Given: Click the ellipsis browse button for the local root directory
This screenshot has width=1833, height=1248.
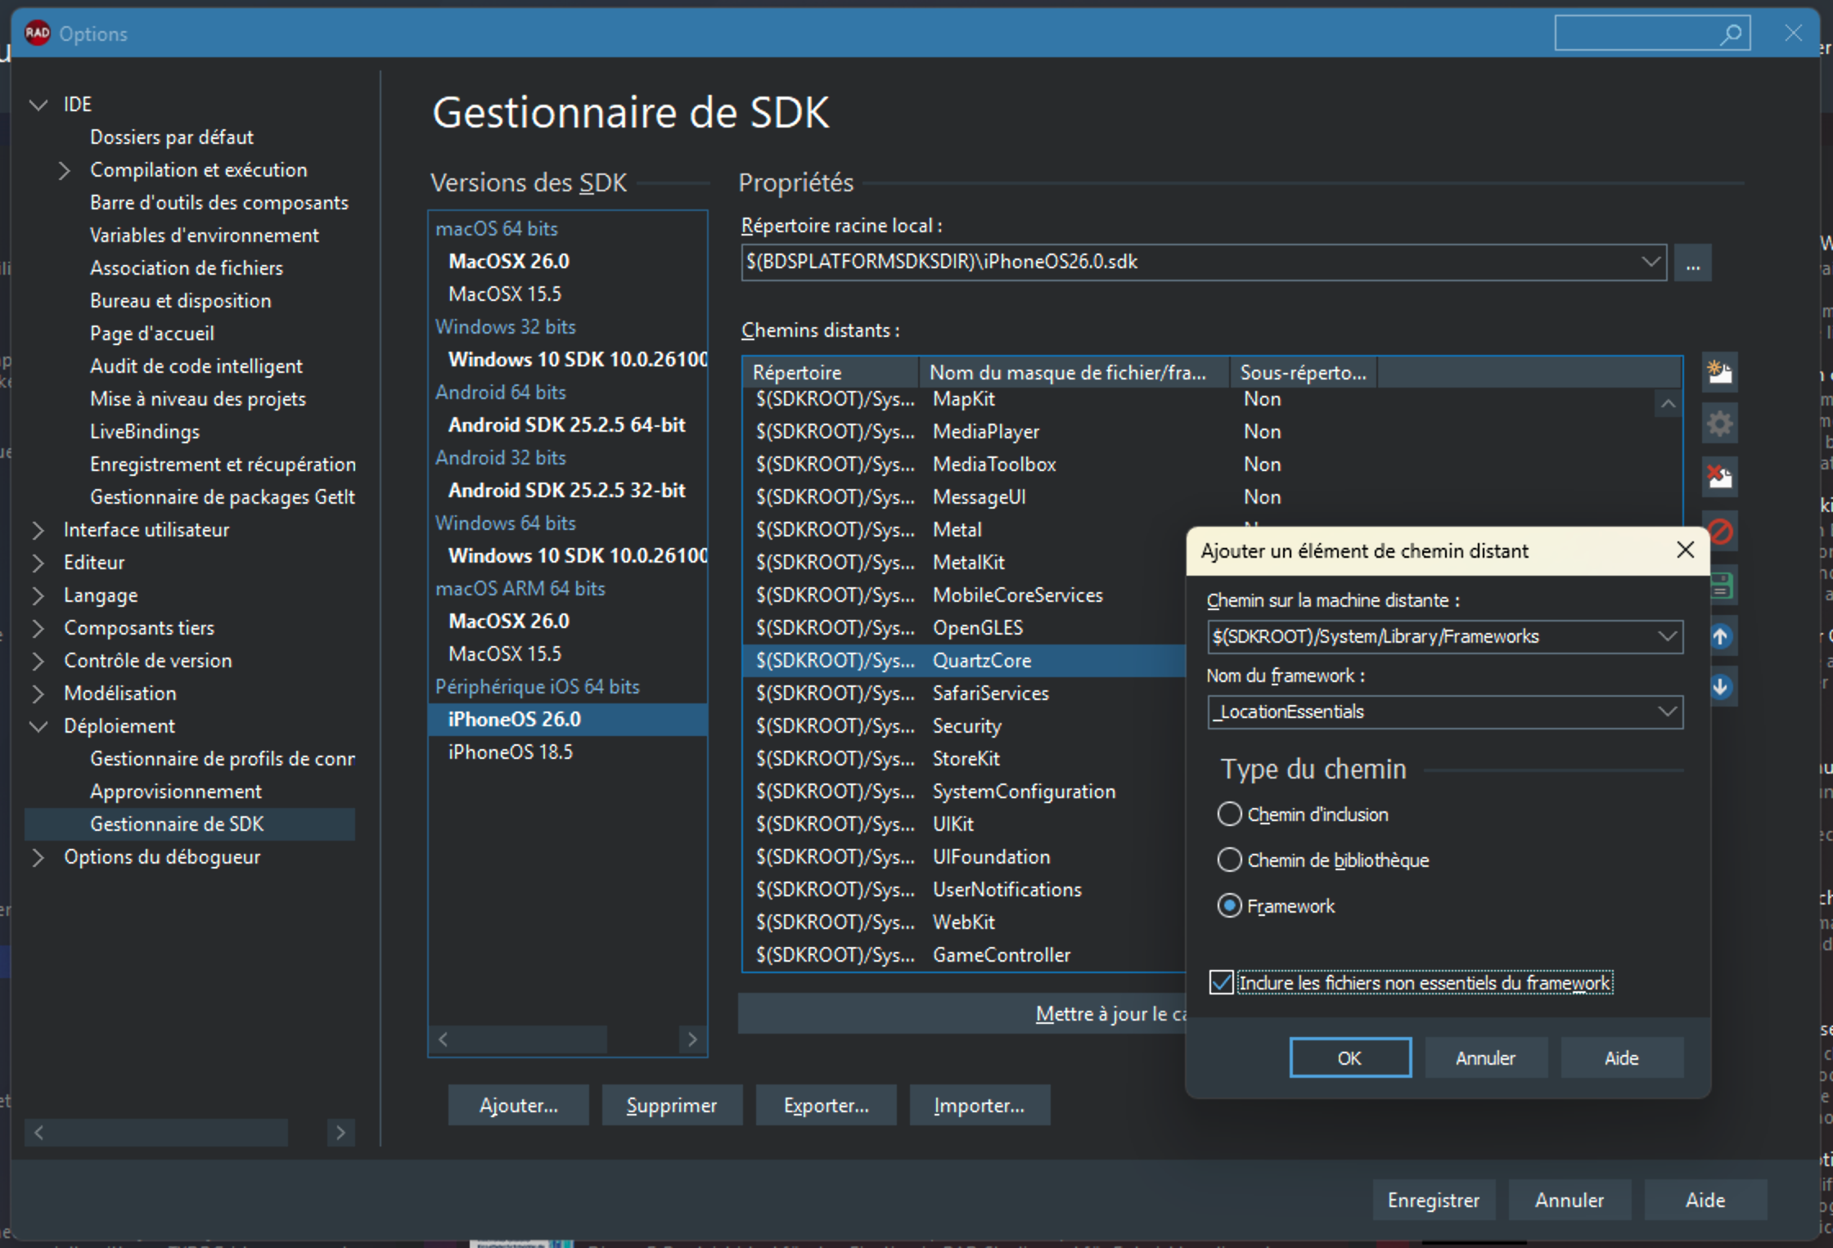Looking at the screenshot, I should pos(1692,263).
